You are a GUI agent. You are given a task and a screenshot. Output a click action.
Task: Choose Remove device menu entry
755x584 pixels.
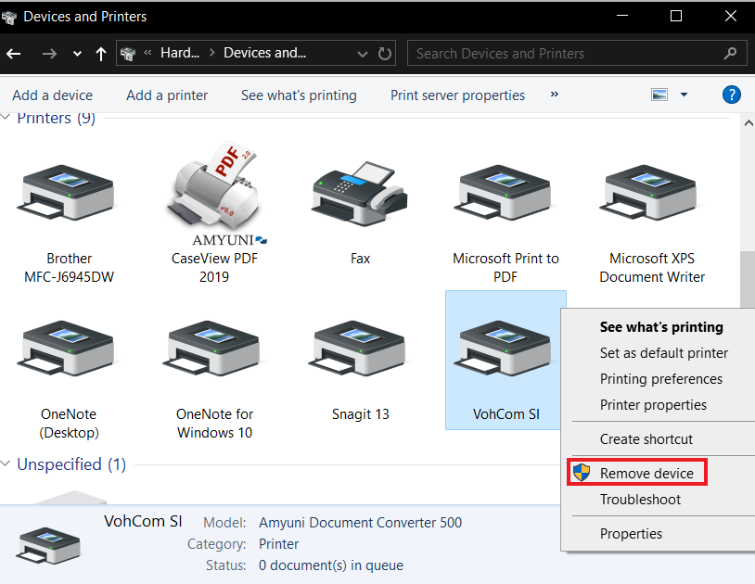646,474
